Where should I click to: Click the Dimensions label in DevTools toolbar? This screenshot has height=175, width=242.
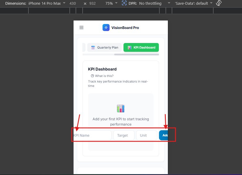pos(16,3)
